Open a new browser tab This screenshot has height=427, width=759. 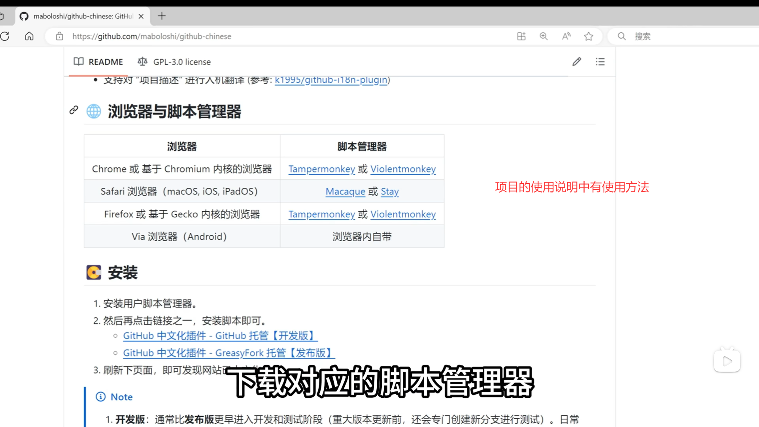tap(162, 16)
